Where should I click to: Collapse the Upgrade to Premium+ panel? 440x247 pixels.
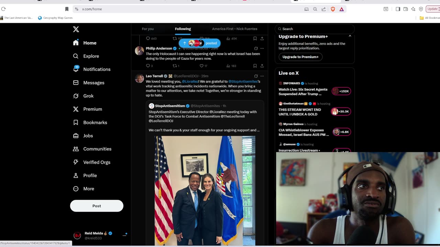(x=350, y=36)
